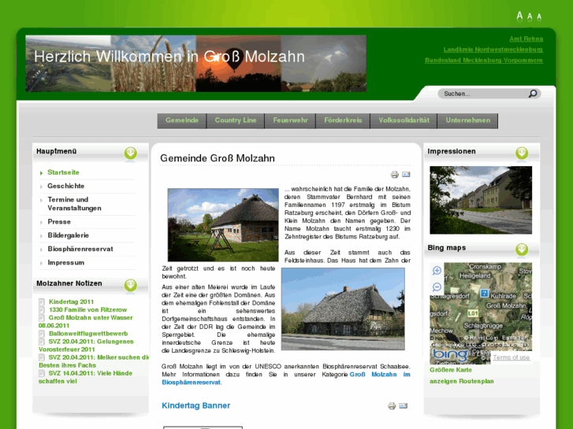The height and width of the screenshot is (429, 573).
Task: Zoom in on the Bing map
Action: (x=437, y=271)
